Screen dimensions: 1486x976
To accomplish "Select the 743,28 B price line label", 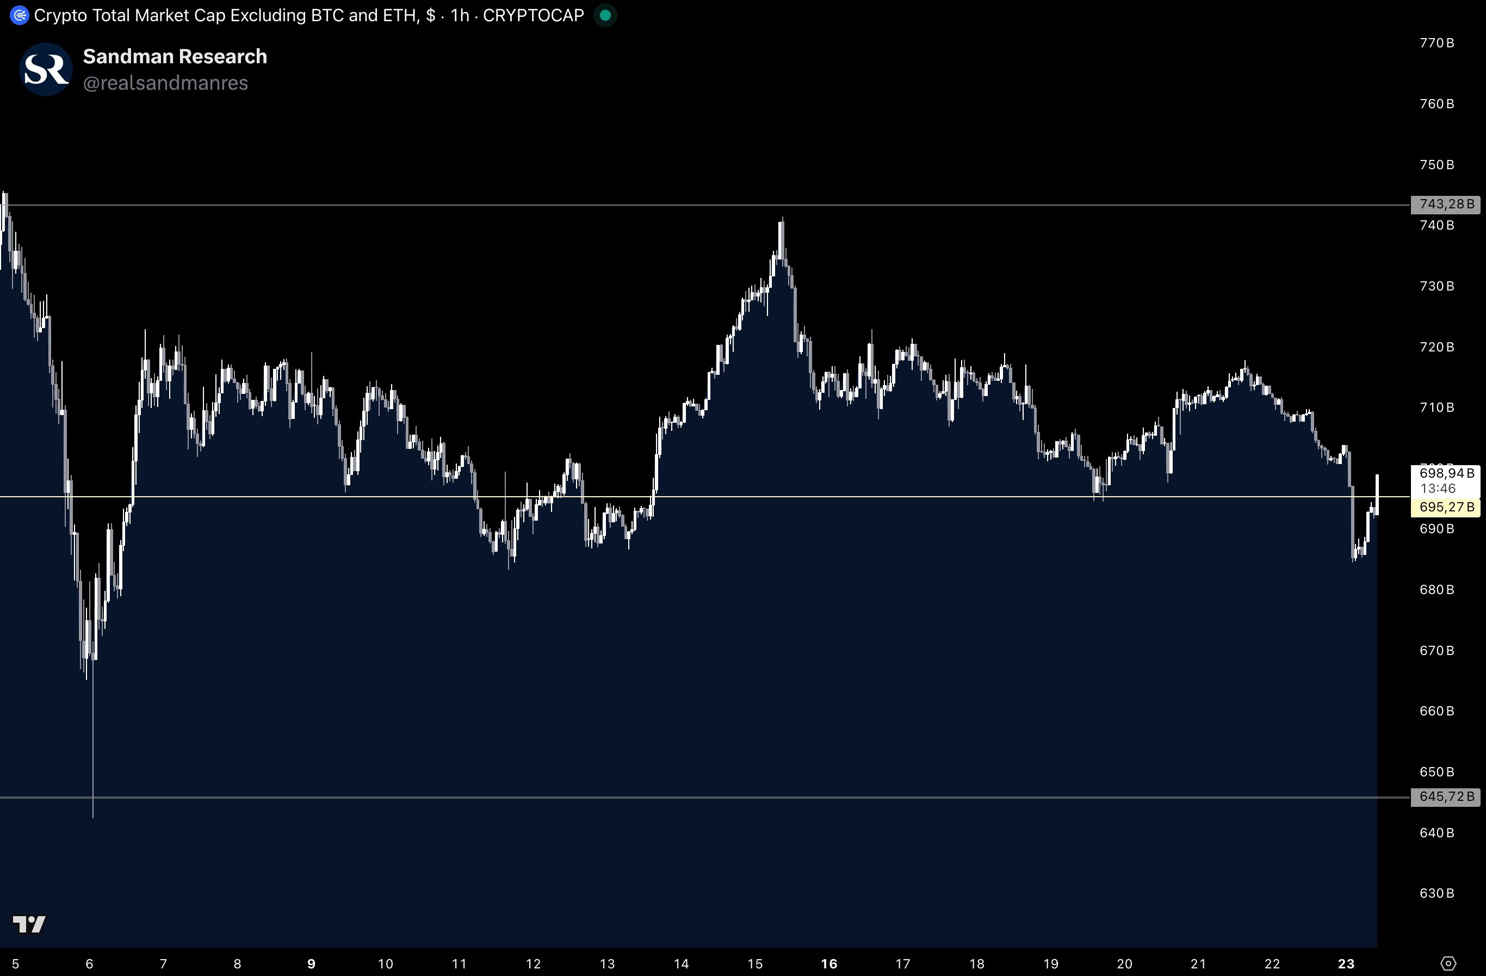I will coord(1445,204).
